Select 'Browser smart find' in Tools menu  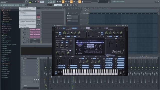click(x=28, y=7)
